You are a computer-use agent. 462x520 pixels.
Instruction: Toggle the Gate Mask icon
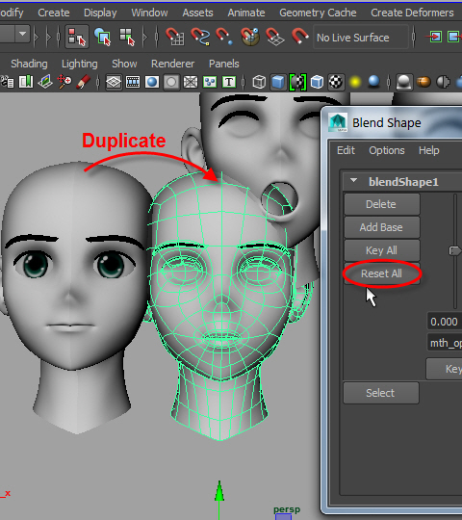[x=171, y=82]
